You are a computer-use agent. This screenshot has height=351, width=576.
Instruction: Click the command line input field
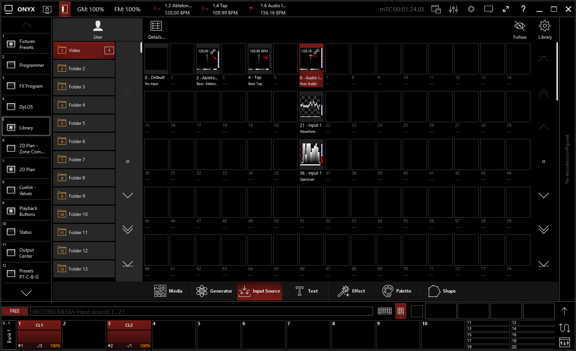click(201, 312)
